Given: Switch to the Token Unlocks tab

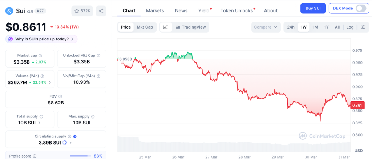Looking at the screenshot, I should (236, 10).
